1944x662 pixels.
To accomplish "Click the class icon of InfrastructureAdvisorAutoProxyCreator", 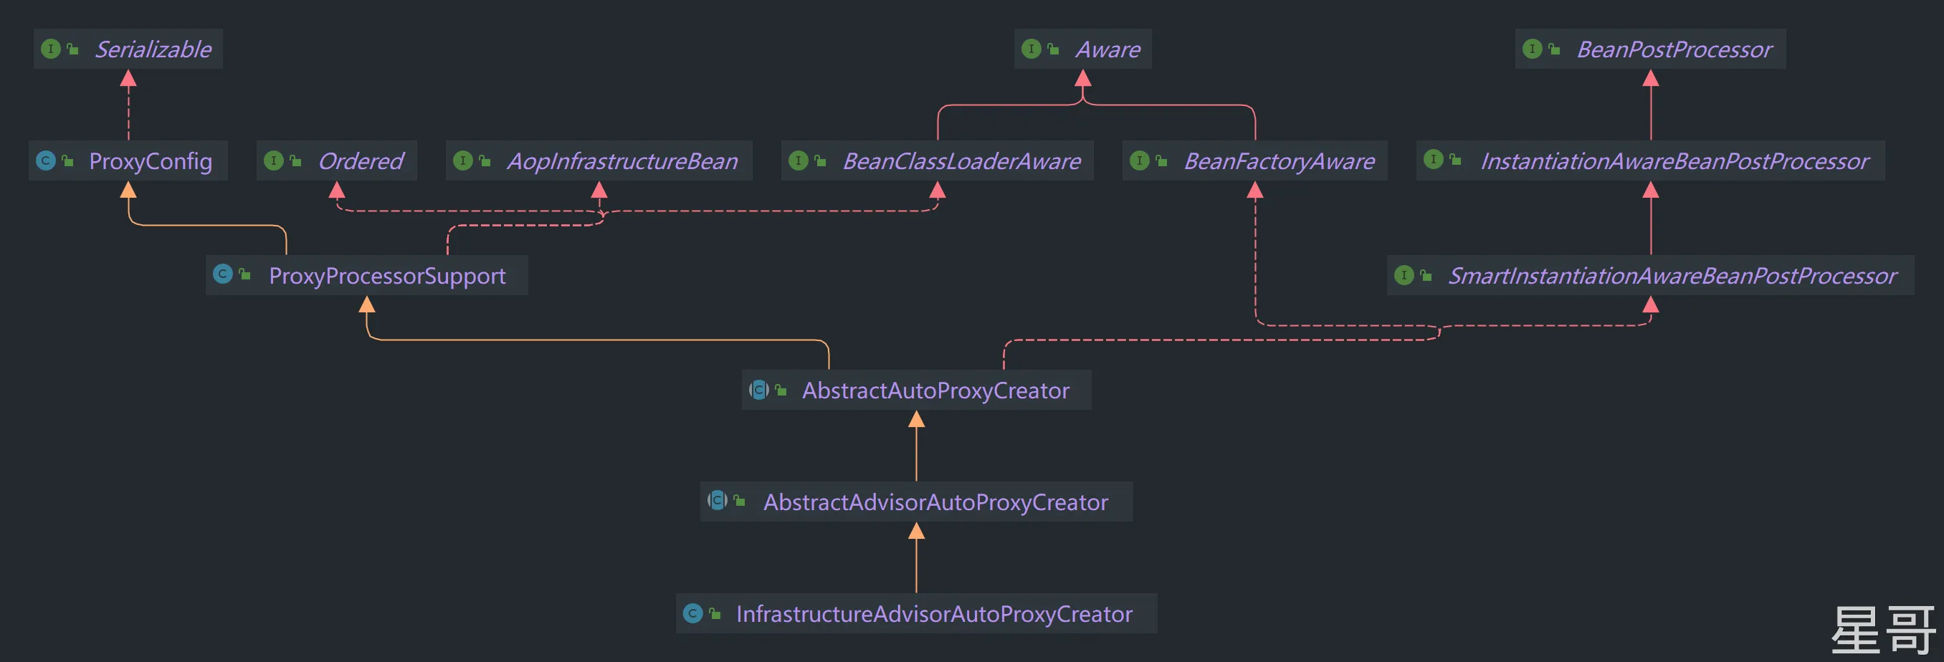I will [692, 614].
